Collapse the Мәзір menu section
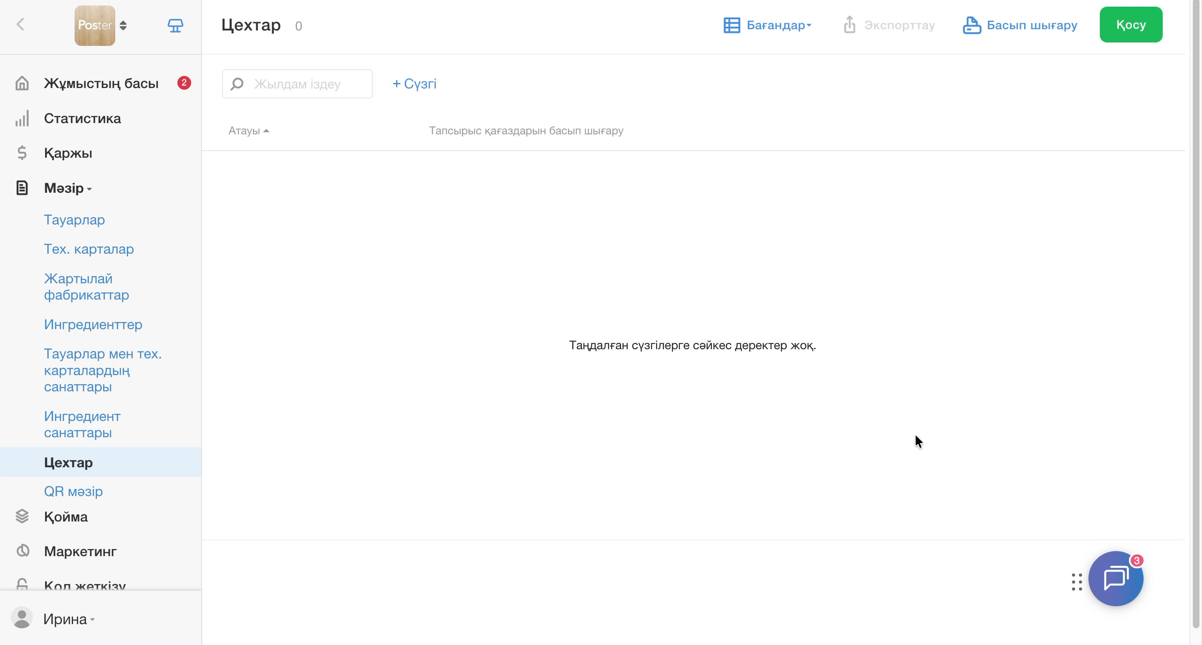This screenshot has width=1202, height=645. coord(68,188)
